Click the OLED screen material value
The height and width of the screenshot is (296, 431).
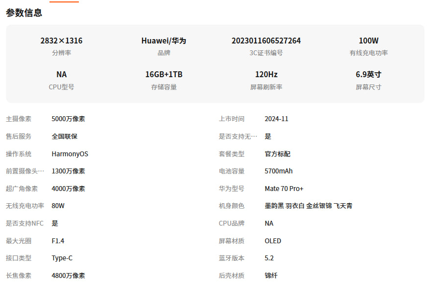click(273, 241)
